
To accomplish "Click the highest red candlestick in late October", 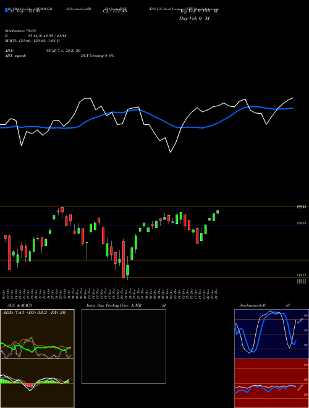I will 62,210.
